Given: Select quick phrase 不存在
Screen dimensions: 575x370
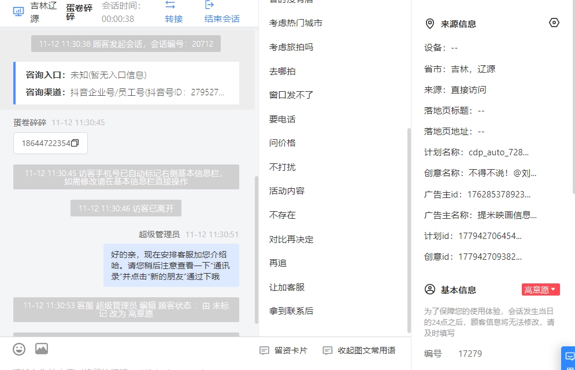Looking at the screenshot, I should 283,215.
